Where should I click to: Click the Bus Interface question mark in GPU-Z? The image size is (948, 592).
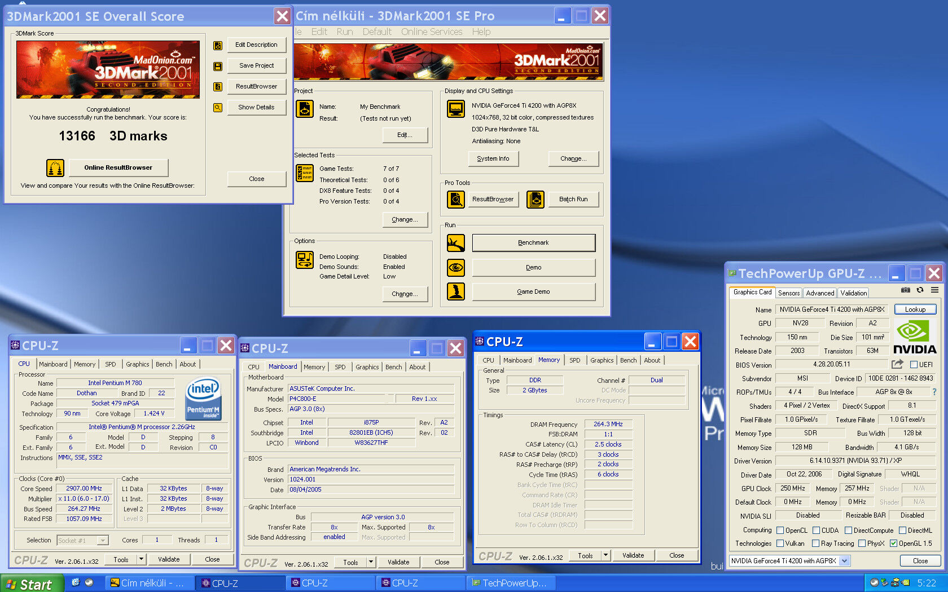pyautogui.click(x=934, y=392)
